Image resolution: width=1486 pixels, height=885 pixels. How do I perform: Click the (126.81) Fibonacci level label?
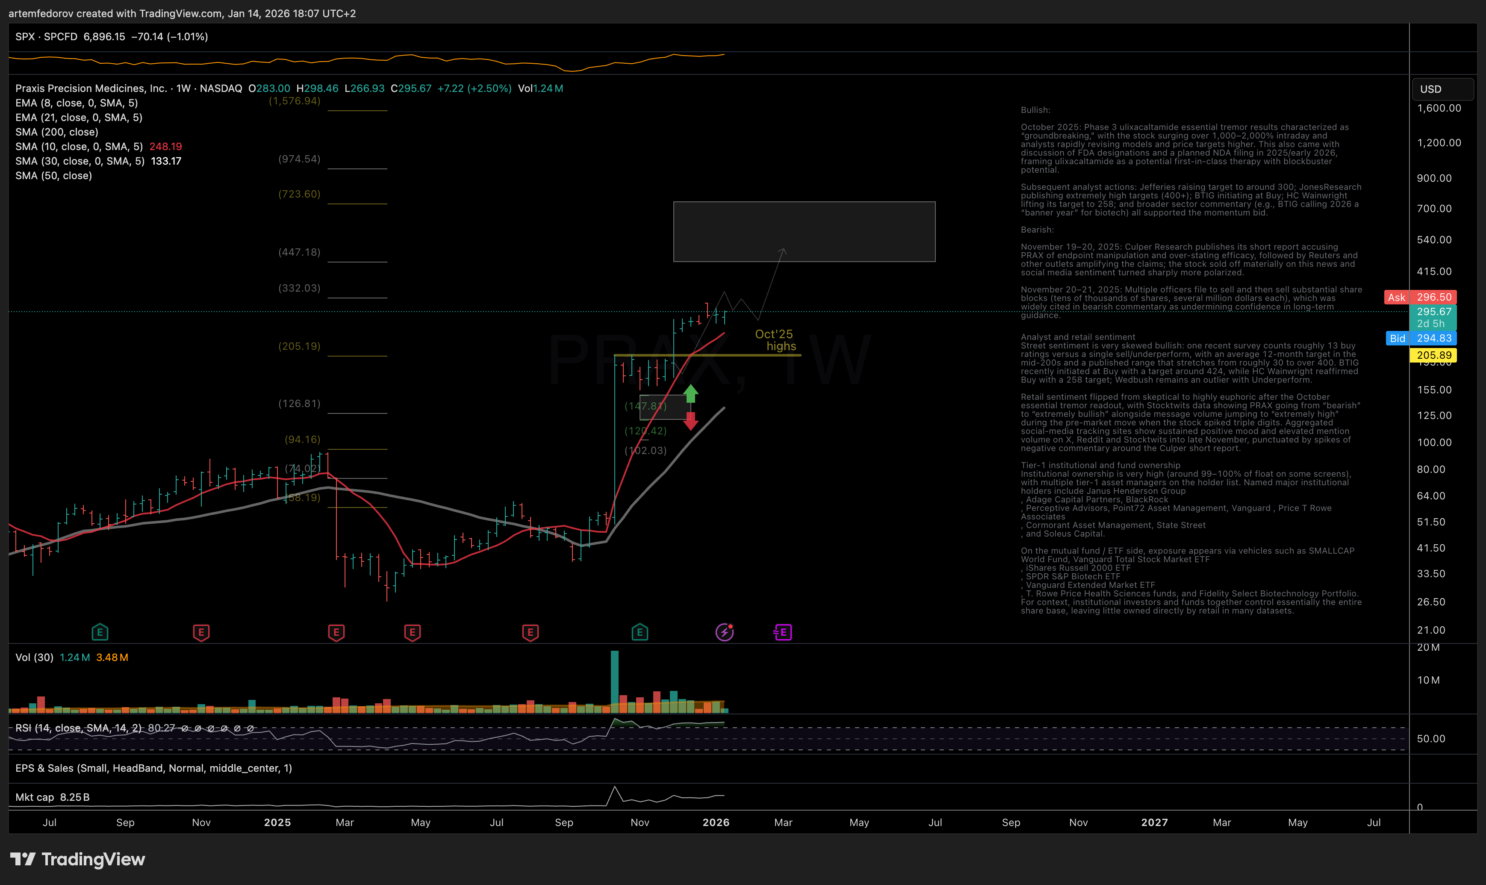pos(299,404)
